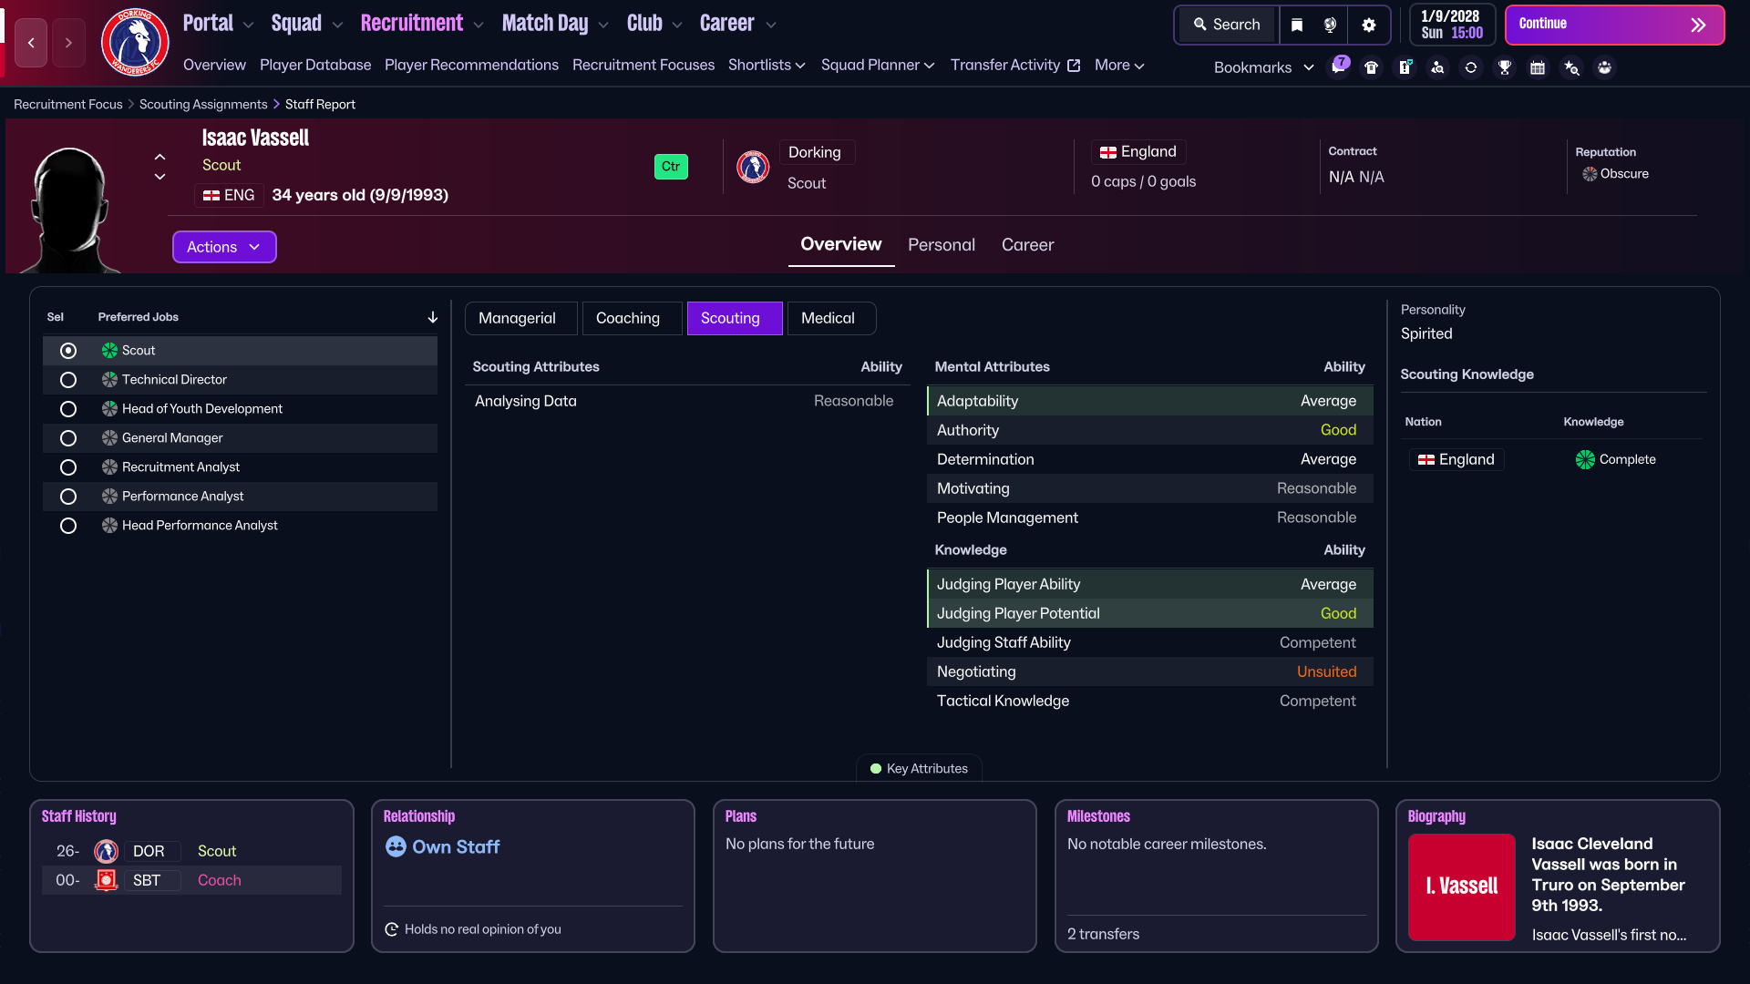
Task: Open the world globe icon
Action: (1330, 25)
